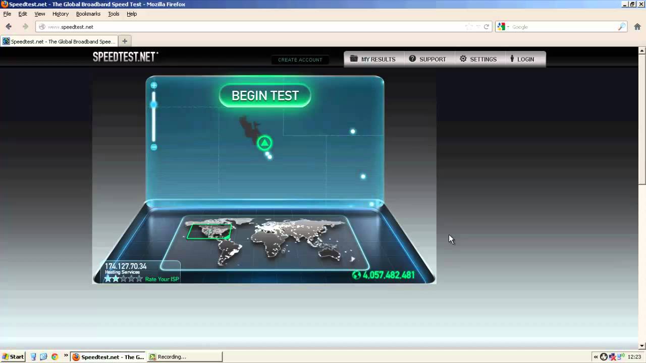Image resolution: width=646 pixels, height=363 pixels.
Task: Open the Edit menu
Action: 23,14
